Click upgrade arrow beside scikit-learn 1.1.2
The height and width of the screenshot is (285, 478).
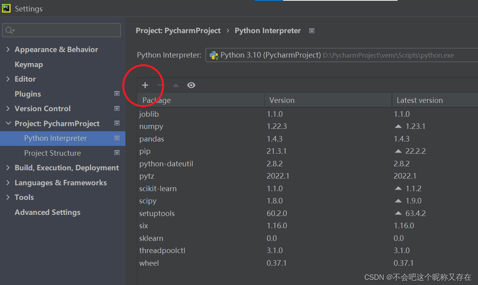pyautogui.click(x=398, y=188)
